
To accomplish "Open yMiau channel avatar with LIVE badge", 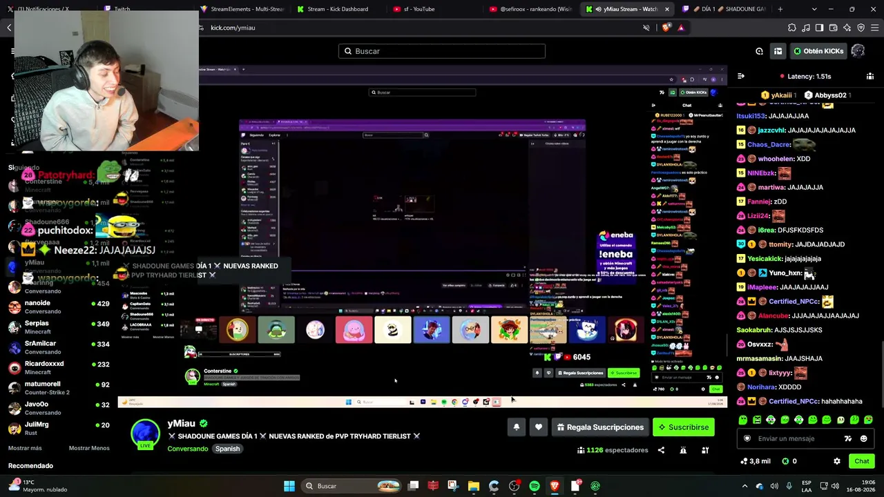I will pyautogui.click(x=146, y=433).
